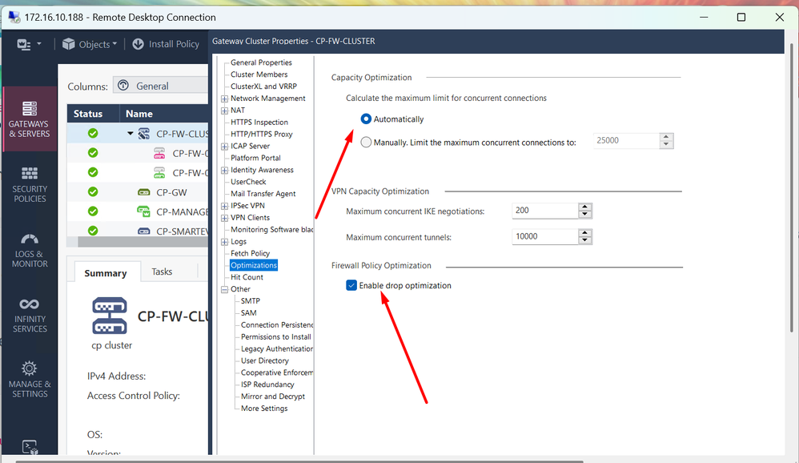Open Gateways & Servers view
Screen dimensions: 799x463
pos(29,119)
